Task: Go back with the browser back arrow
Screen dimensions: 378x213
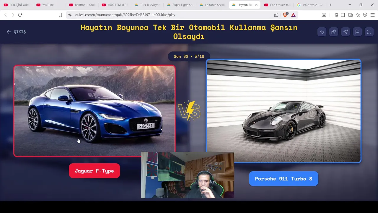Action: 5,15
